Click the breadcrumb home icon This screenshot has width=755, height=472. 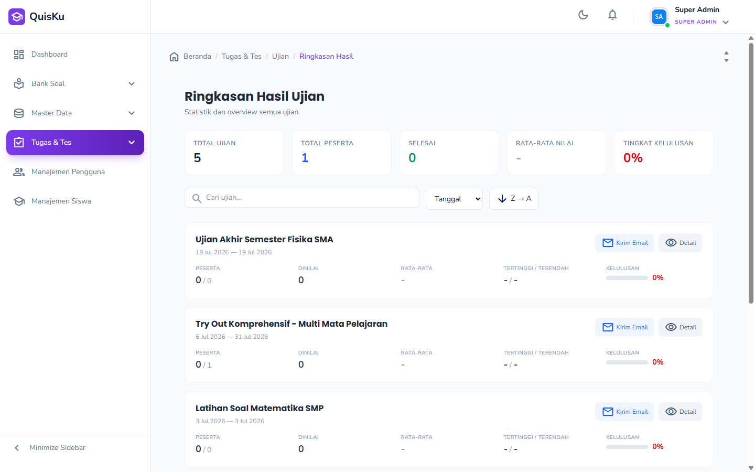pyautogui.click(x=174, y=57)
